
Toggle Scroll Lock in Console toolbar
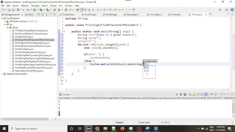tap(194, 95)
